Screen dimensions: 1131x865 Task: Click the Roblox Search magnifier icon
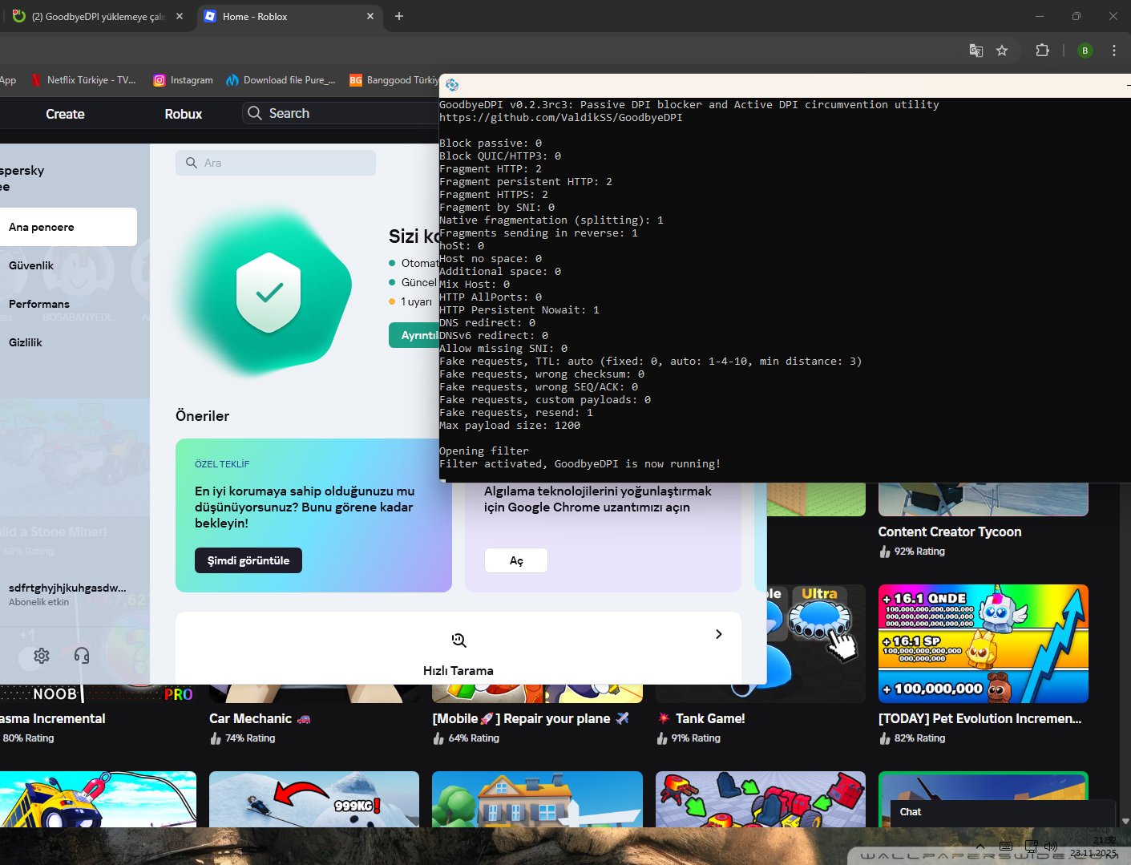(255, 113)
